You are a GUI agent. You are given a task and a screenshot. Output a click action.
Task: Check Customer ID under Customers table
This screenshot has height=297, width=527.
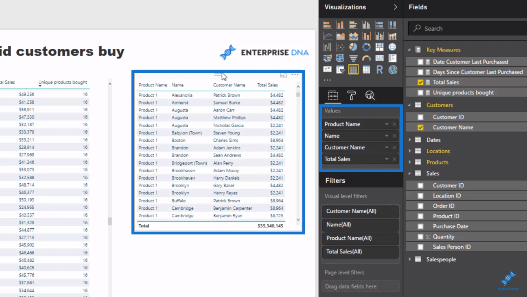[421, 117]
